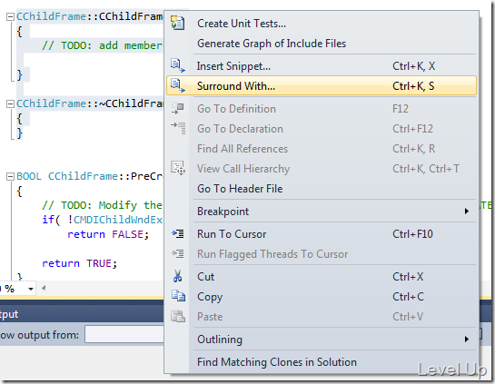Collapse the BOOL CChildFrame::PreCr function block
The image size is (495, 384).
10,176
